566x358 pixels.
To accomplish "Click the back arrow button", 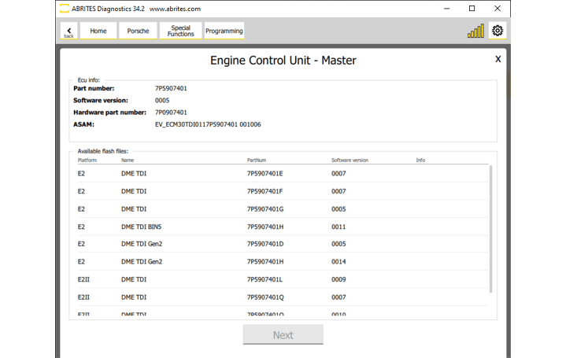I will tap(68, 31).
